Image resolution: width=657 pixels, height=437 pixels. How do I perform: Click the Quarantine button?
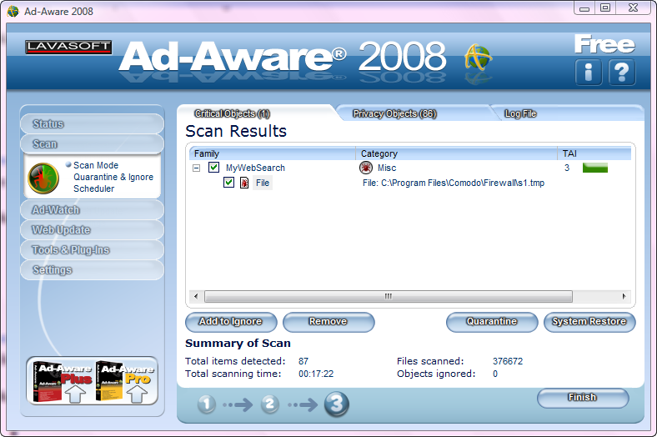(x=492, y=322)
